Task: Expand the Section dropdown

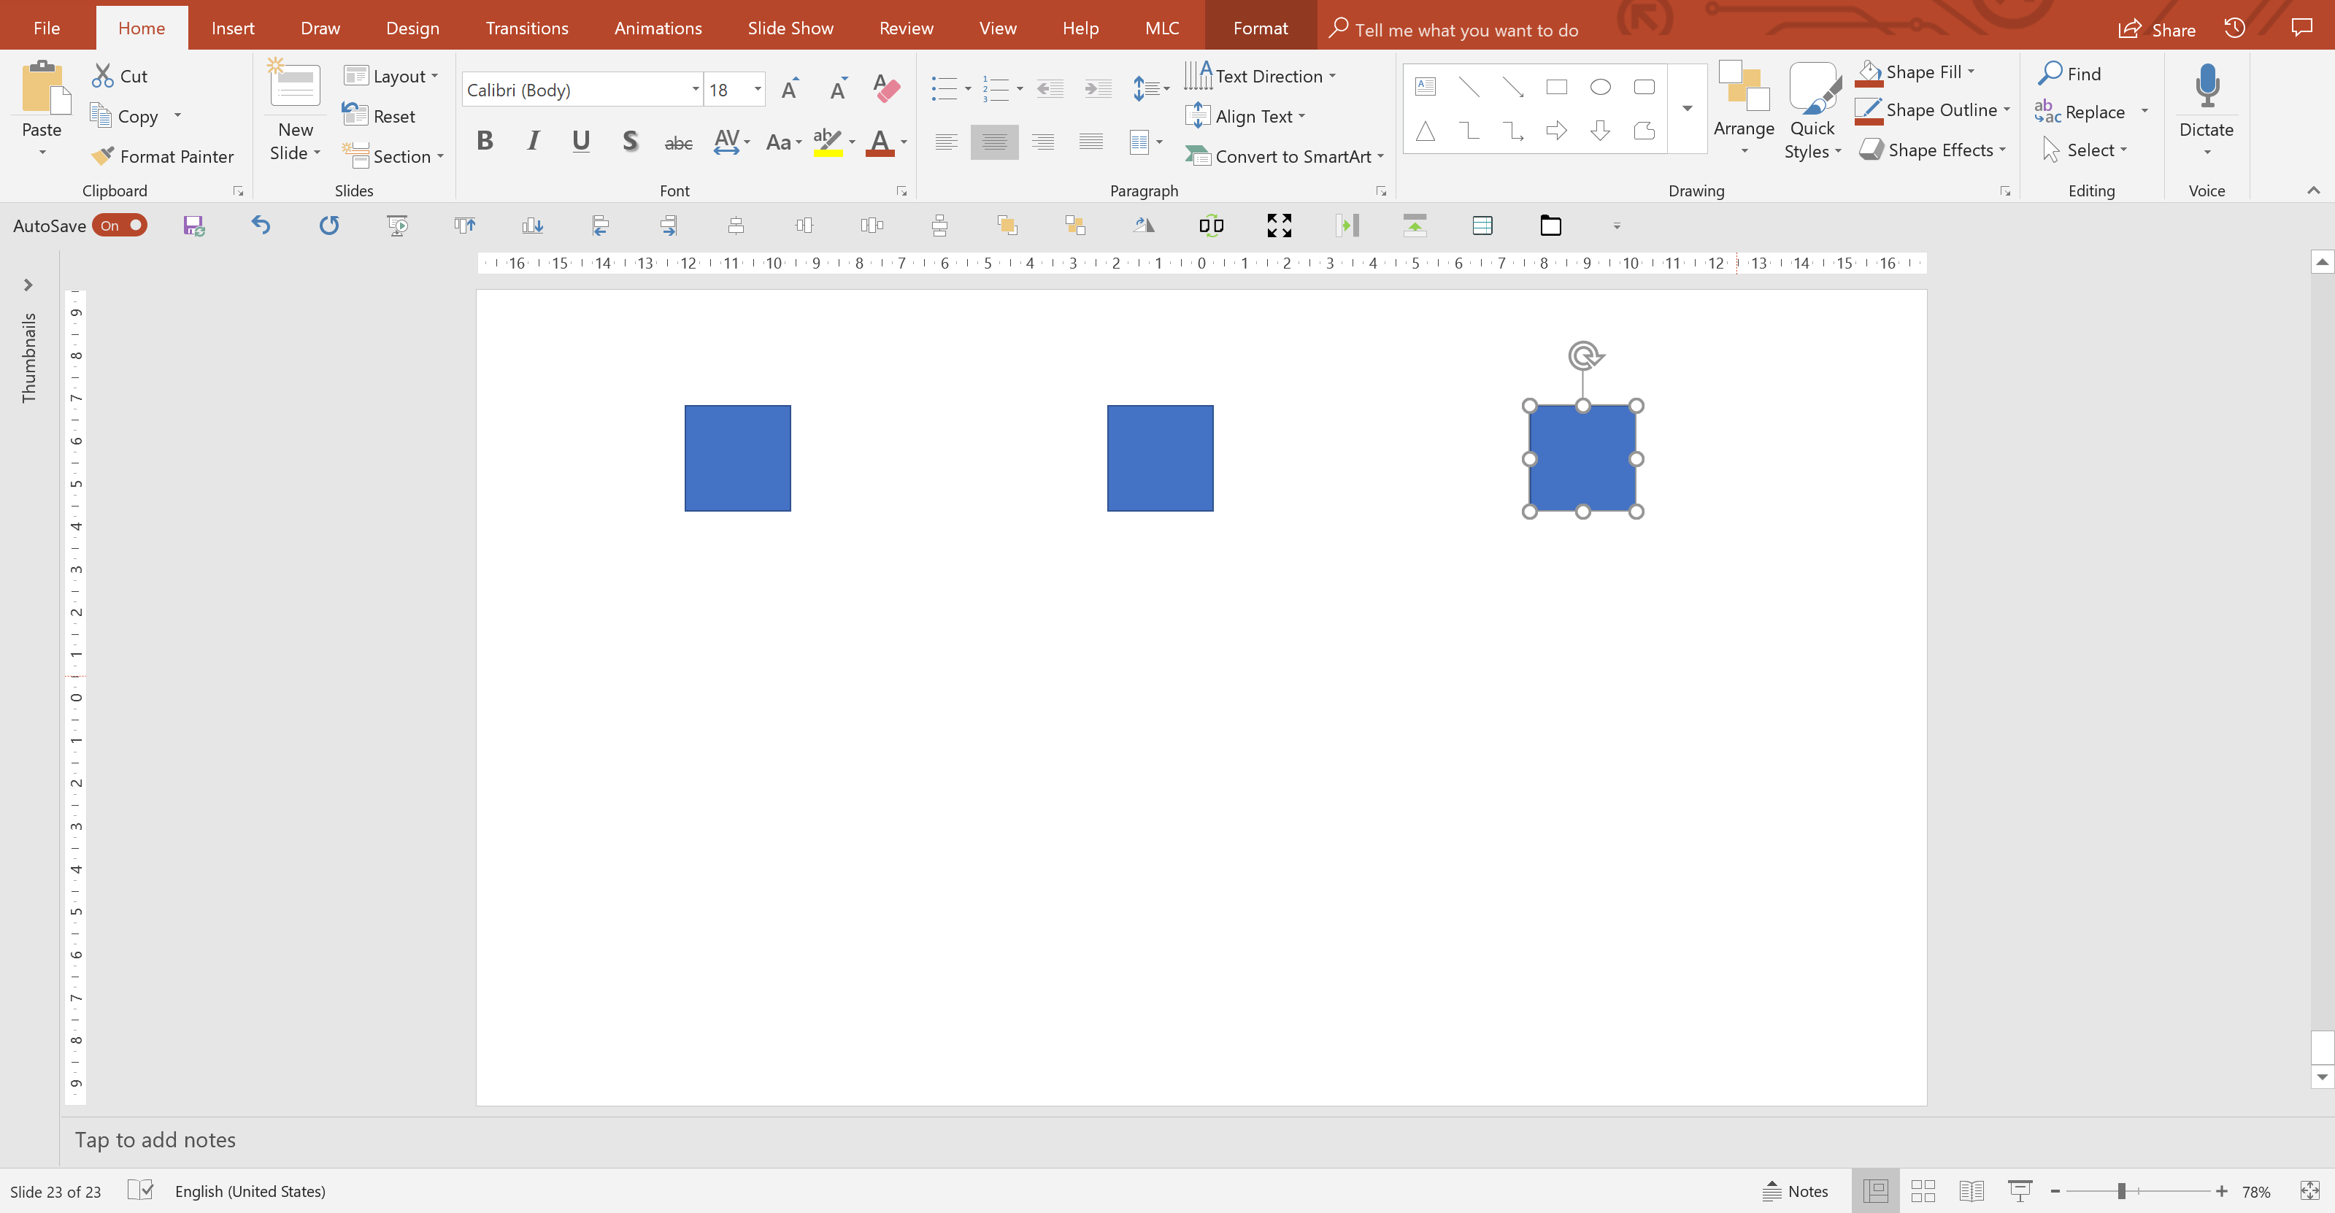Action: 393,156
